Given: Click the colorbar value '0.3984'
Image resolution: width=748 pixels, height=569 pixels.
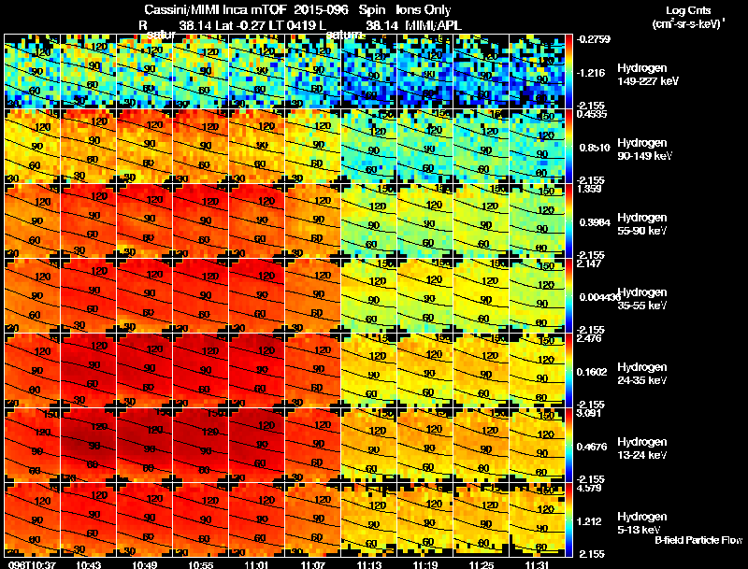Looking at the screenshot, I should pos(595,222).
